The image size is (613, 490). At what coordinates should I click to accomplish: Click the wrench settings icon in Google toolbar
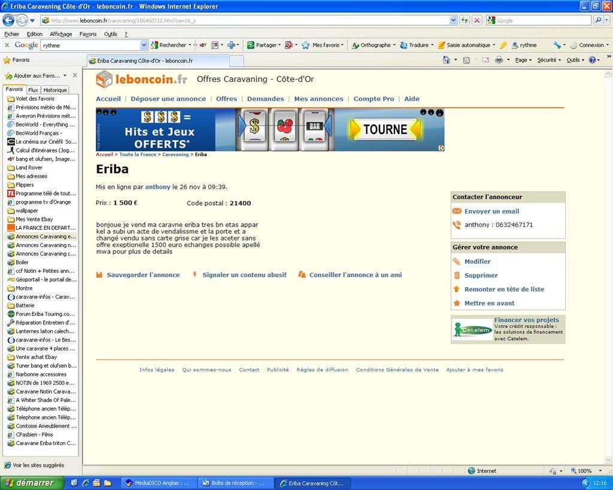pyautogui.click(x=557, y=45)
